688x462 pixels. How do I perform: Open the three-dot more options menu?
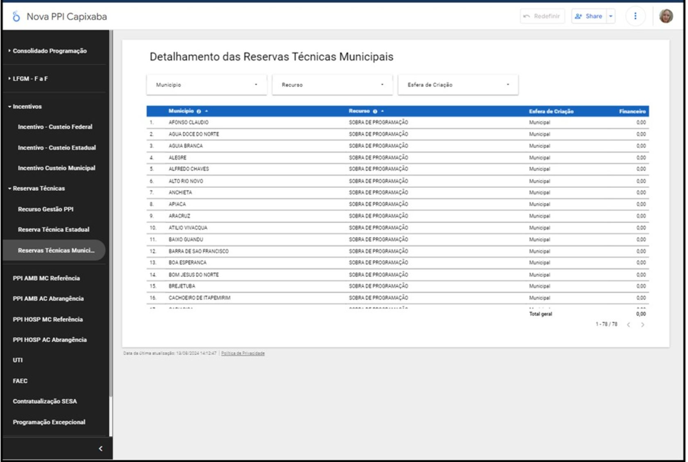click(x=635, y=16)
